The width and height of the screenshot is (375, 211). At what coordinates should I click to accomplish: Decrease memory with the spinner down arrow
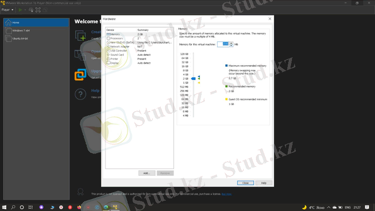click(231, 45)
